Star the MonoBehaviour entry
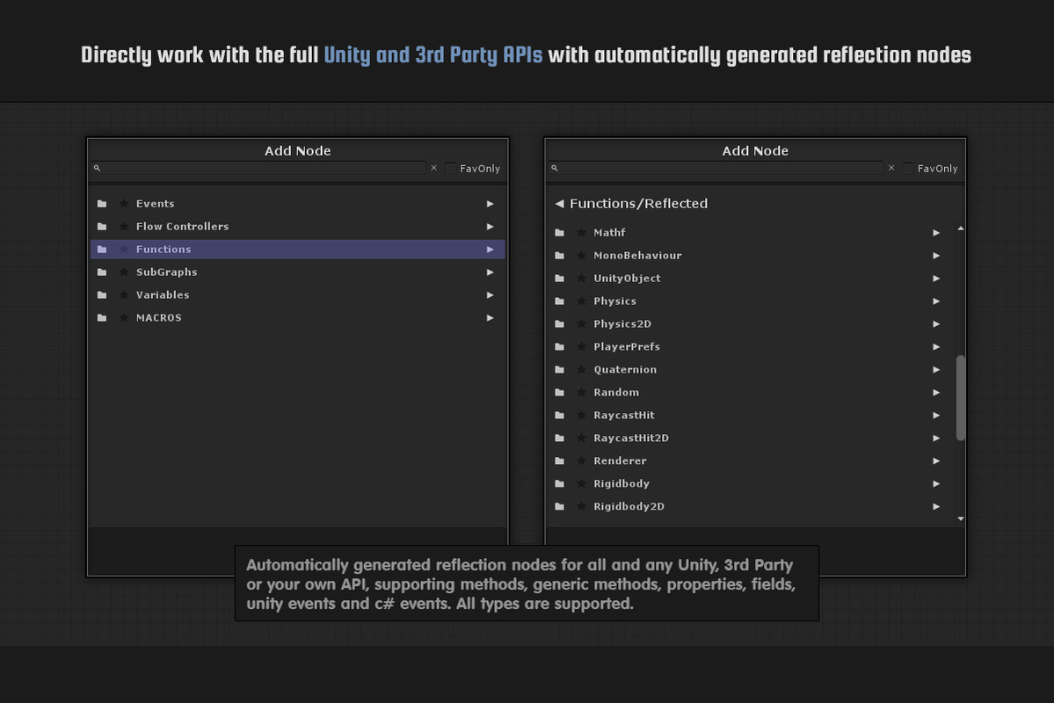Screen dimensions: 1054x703 581,256
